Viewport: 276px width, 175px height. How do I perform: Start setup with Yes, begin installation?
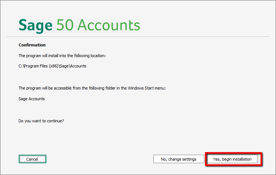[232, 159]
